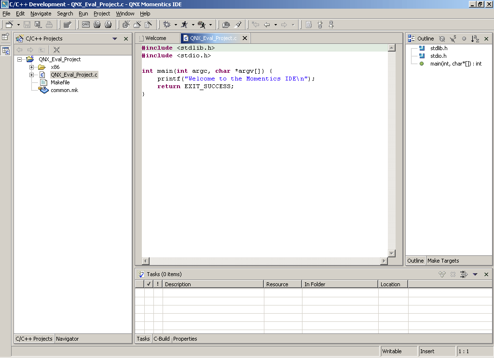494x358 pixels.
Task: Switch to the Welcome editor tab
Action: [x=157, y=38]
